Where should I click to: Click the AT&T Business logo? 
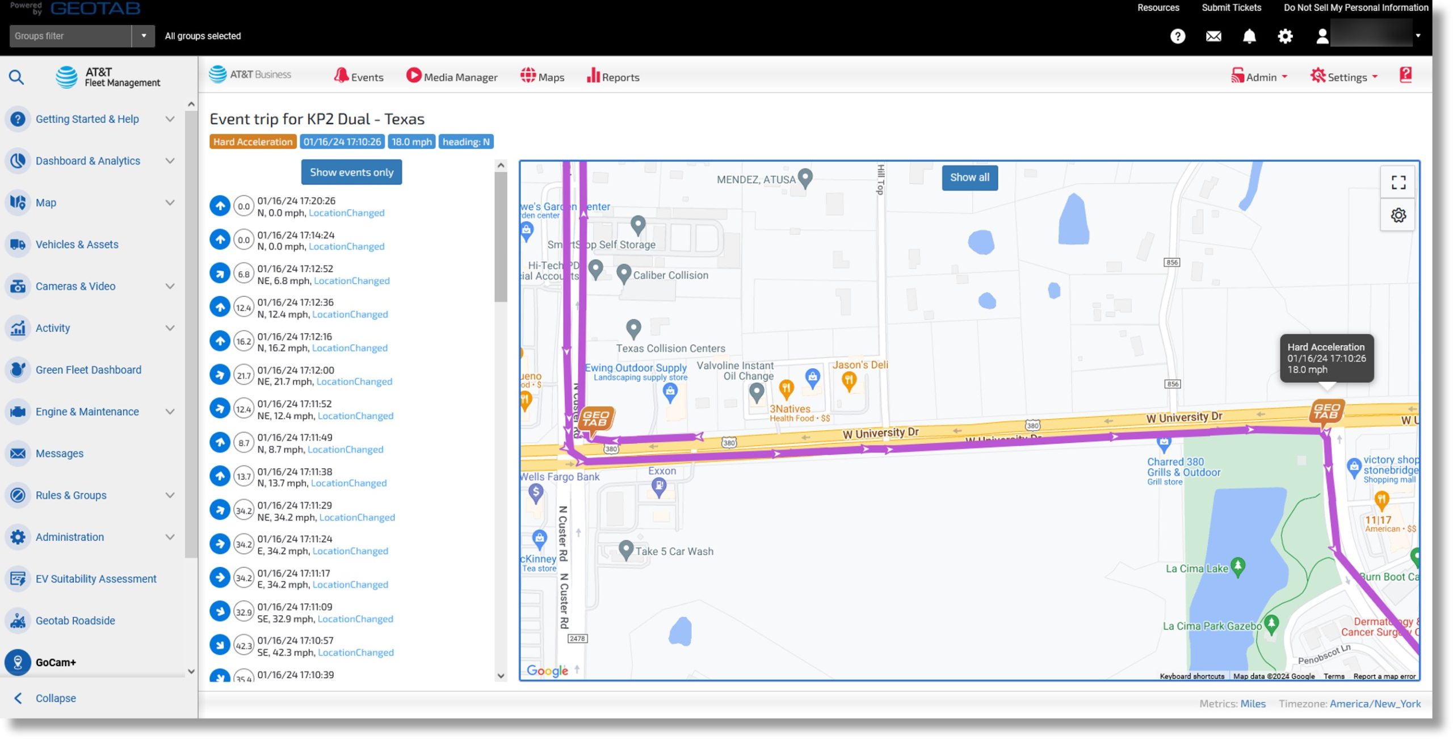click(250, 74)
